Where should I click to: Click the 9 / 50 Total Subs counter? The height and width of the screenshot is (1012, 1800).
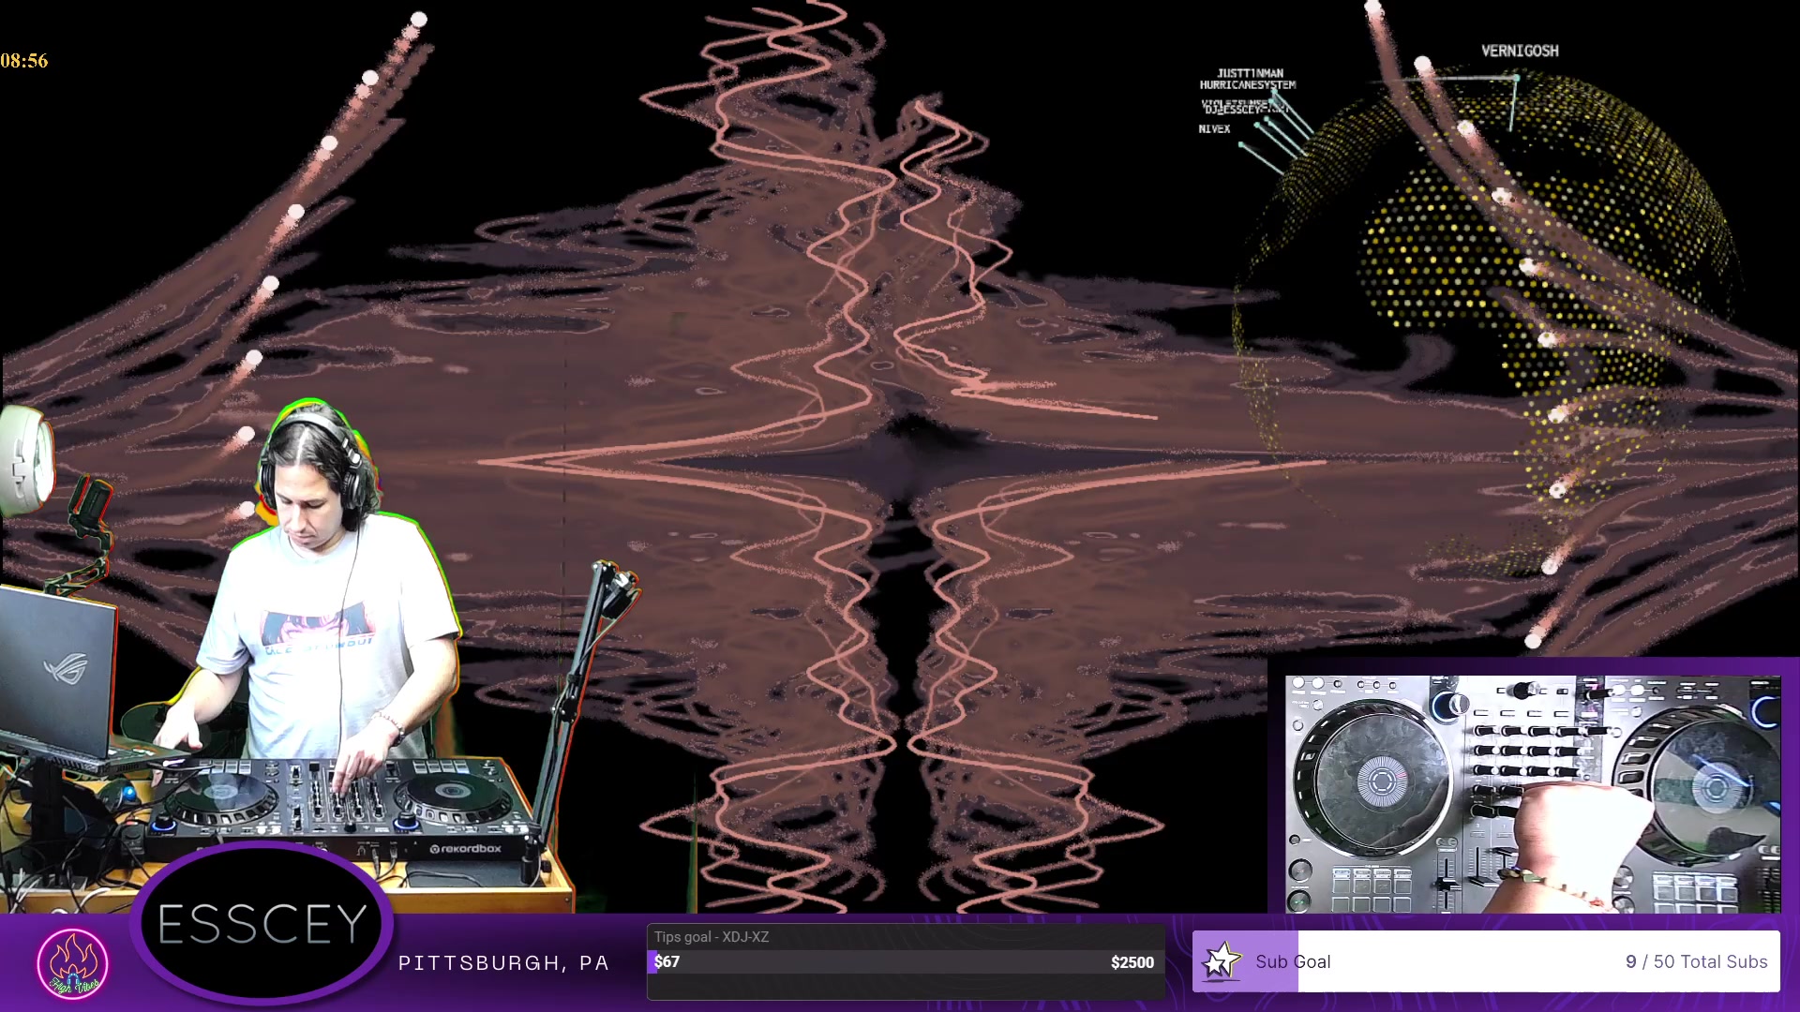[x=1696, y=961]
